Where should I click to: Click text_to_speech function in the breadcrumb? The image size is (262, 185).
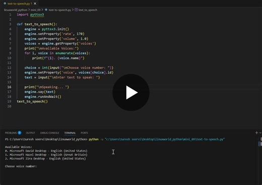click(88, 10)
